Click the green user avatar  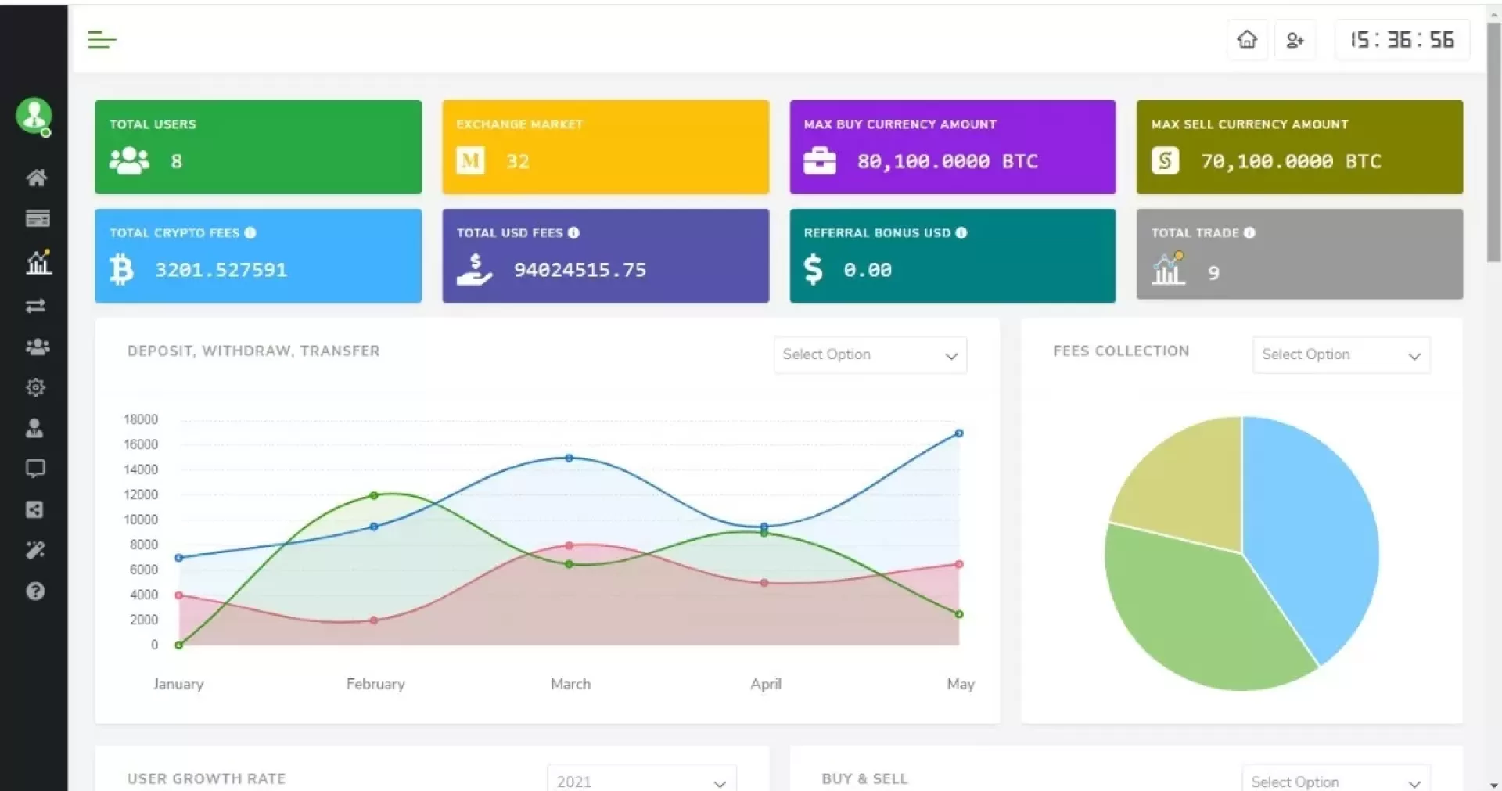(34, 116)
